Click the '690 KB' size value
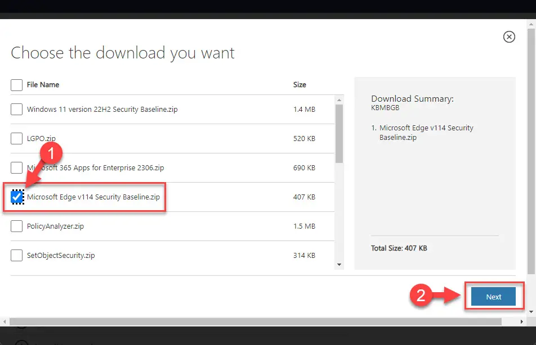The height and width of the screenshot is (345, 536). click(x=304, y=168)
